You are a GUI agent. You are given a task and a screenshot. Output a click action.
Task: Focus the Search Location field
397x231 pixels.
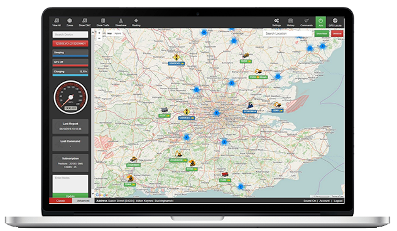click(x=288, y=33)
